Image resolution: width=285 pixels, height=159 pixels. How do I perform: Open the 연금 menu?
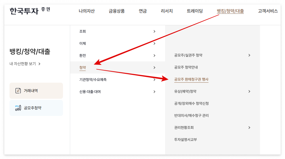pos(143,11)
